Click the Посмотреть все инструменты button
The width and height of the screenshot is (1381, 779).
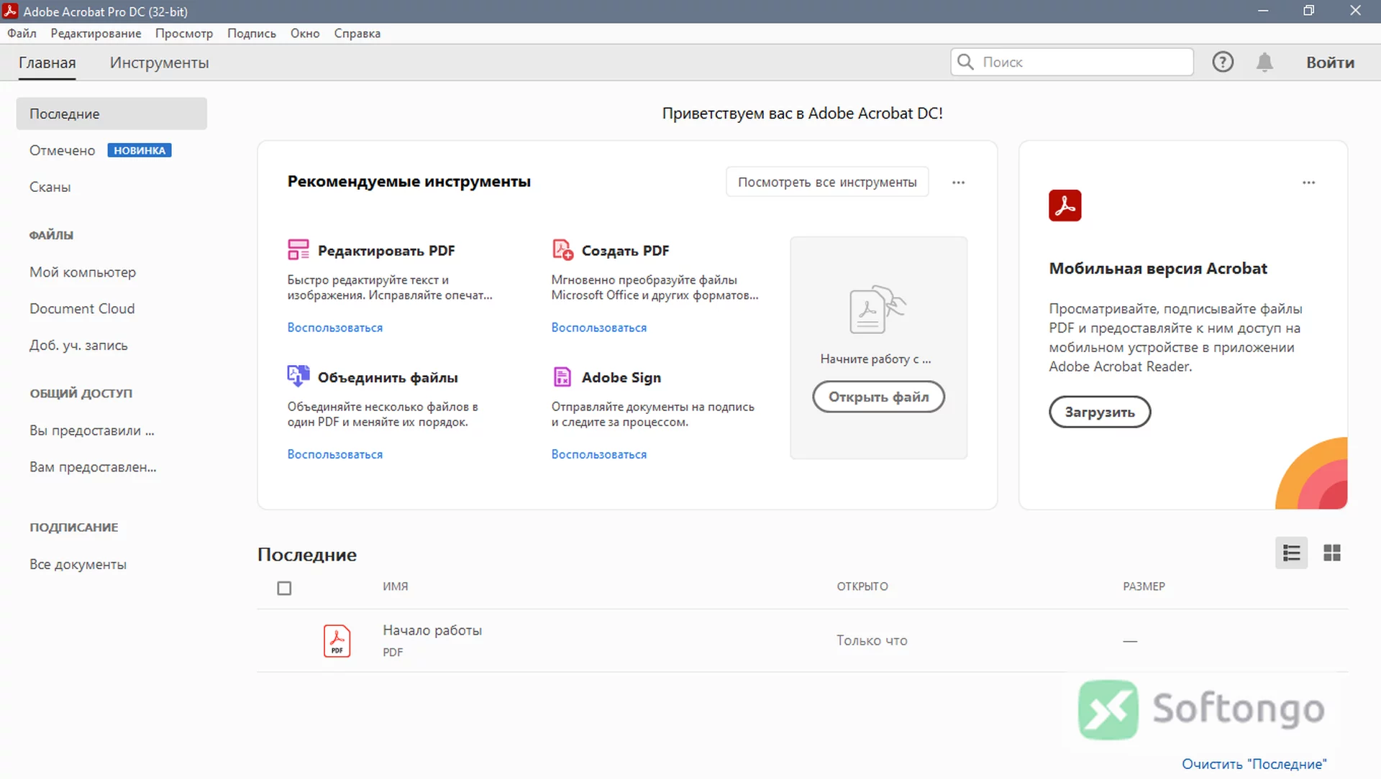click(x=827, y=182)
